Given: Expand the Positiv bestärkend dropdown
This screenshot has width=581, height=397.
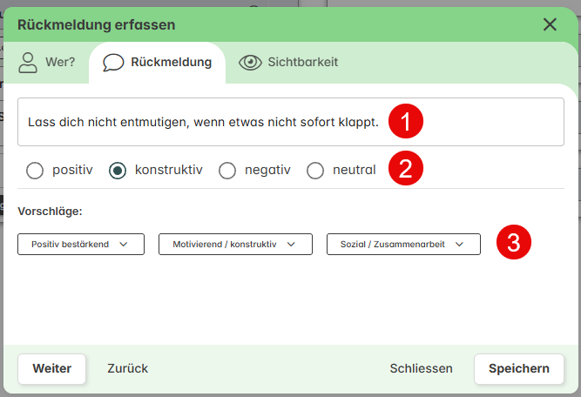Looking at the screenshot, I should [x=81, y=244].
